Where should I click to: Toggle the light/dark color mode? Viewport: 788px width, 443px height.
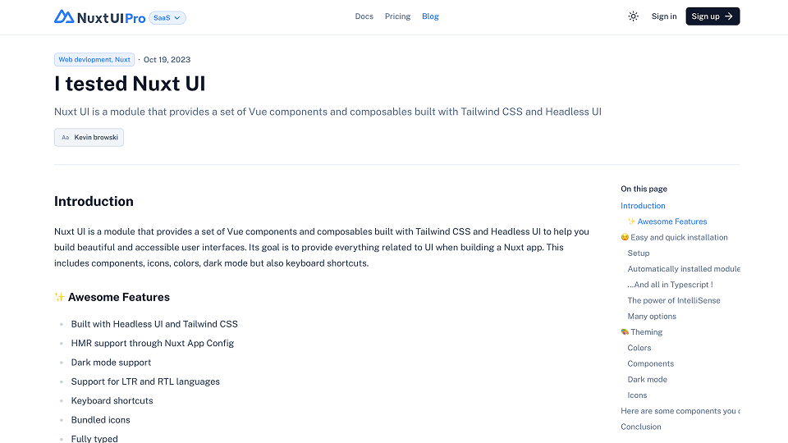pyautogui.click(x=633, y=16)
